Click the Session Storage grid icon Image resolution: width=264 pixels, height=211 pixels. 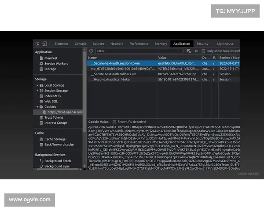click(x=41, y=91)
